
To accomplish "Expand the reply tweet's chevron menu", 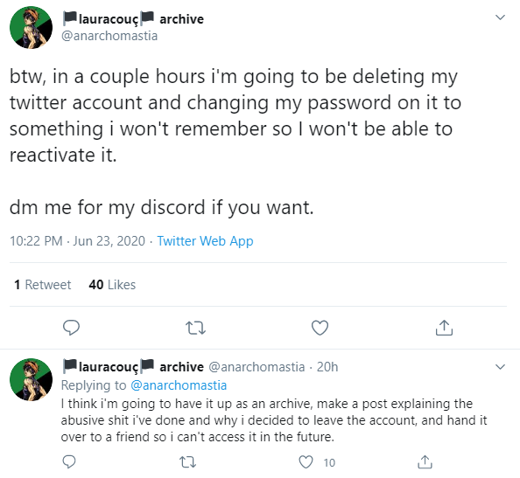I will pyautogui.click(x=500, y=367).
